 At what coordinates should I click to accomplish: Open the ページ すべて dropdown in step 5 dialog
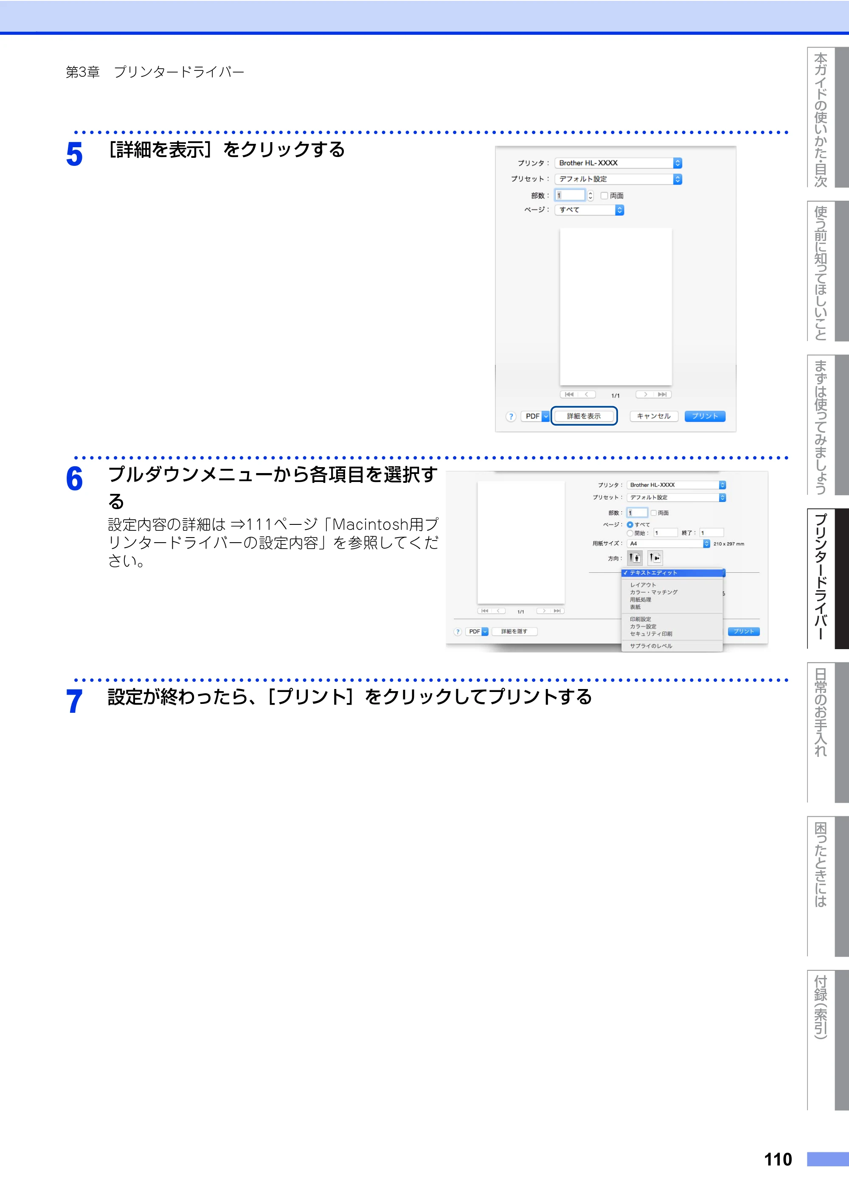tap(589, 210)
